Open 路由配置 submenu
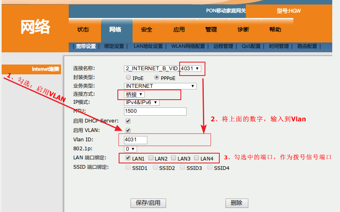 307,46
